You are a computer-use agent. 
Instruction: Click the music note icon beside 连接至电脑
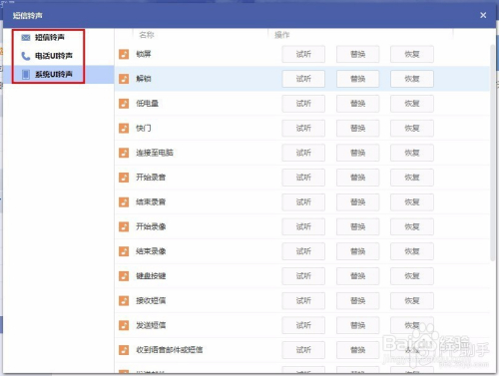124,153
